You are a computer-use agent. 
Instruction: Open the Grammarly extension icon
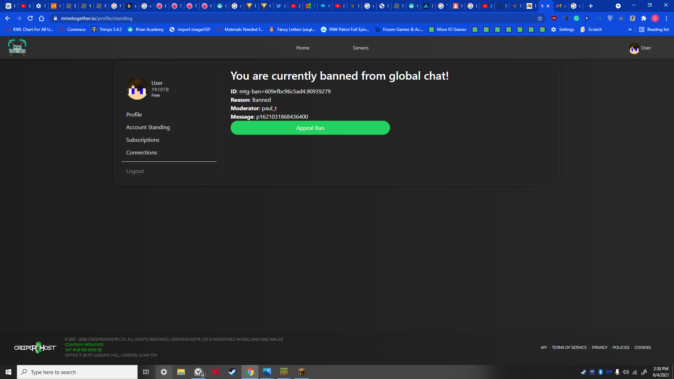[576, 18]
